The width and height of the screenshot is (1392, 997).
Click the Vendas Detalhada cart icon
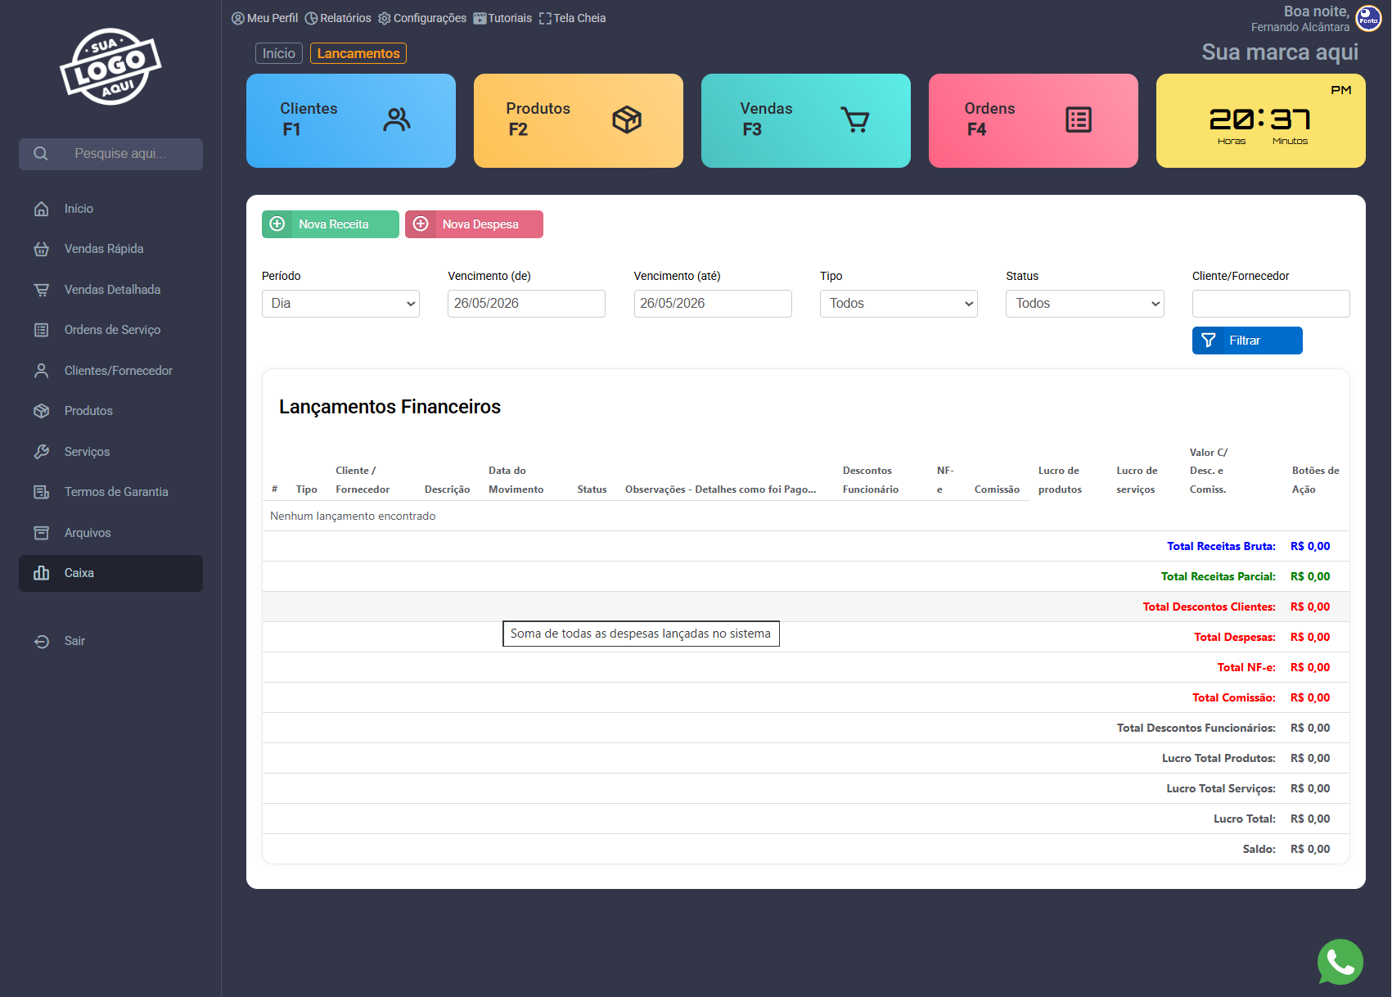tap(42, 290)
